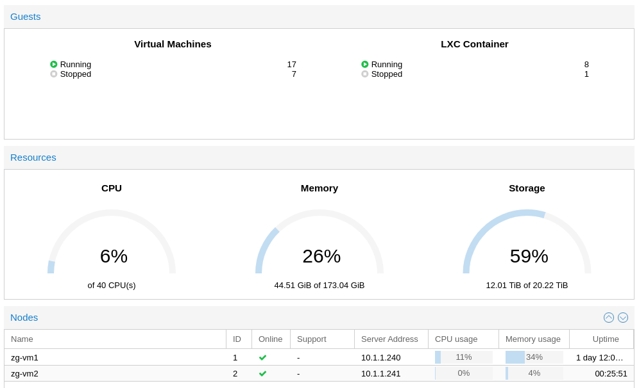Click the Nodes panel move-up arrow icon
This screenshot has height=388, width=639.
(608, 318)
